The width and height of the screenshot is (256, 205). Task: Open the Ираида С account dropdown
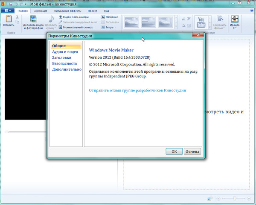(x=236, y=28)
